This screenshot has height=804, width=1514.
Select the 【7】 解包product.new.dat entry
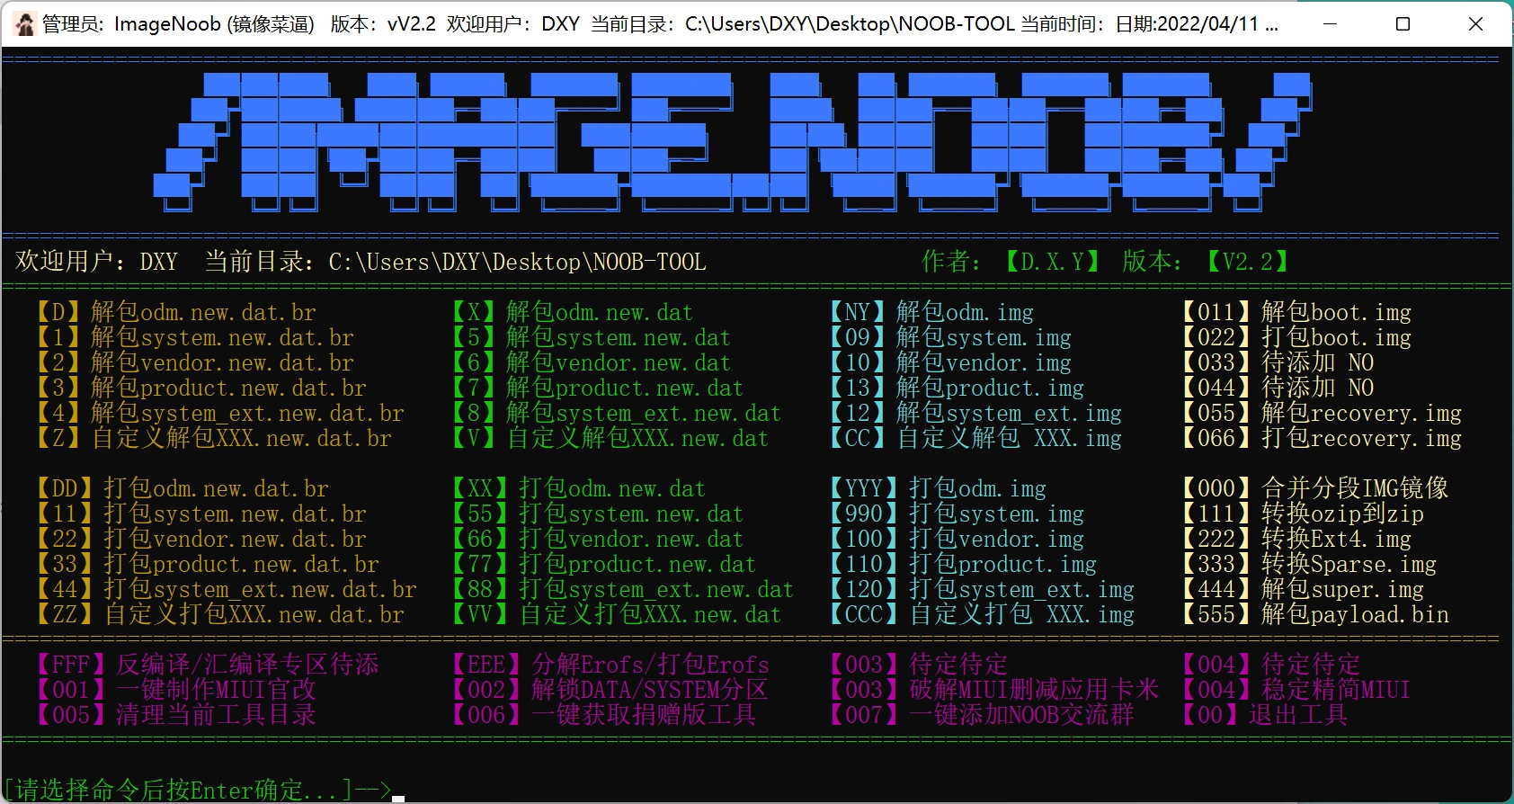pyautogui.click(x=597, y=389)
